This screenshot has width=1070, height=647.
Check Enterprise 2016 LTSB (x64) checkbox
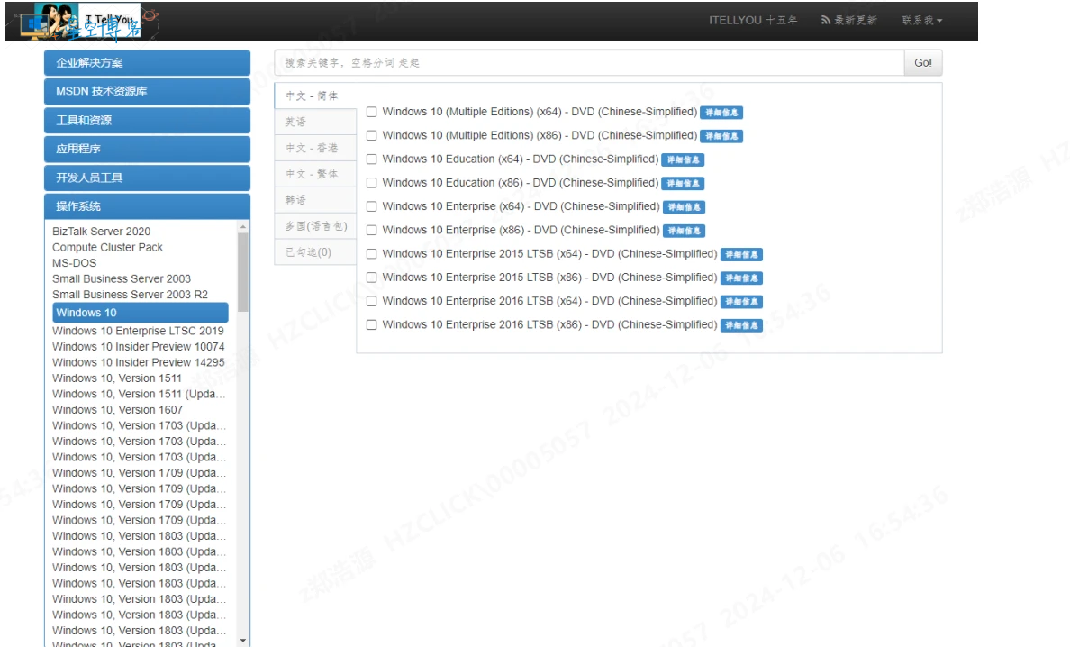click(x=372, y=301)
